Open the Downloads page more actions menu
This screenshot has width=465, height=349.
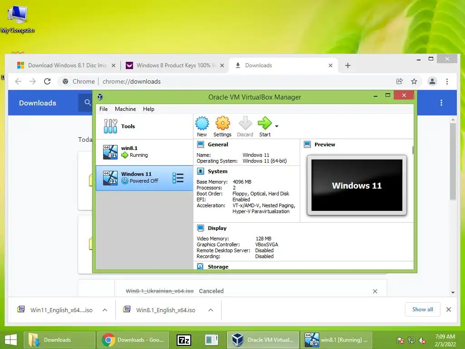(x=441, y=103)
